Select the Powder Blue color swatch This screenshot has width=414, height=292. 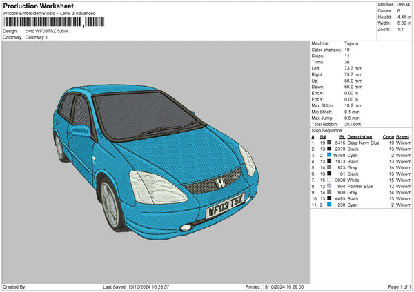click(x=330, y=186)
